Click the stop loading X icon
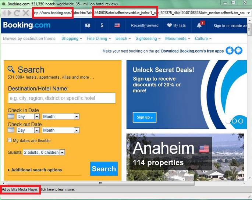Viewport: 252px width, 200px height. 26,13
